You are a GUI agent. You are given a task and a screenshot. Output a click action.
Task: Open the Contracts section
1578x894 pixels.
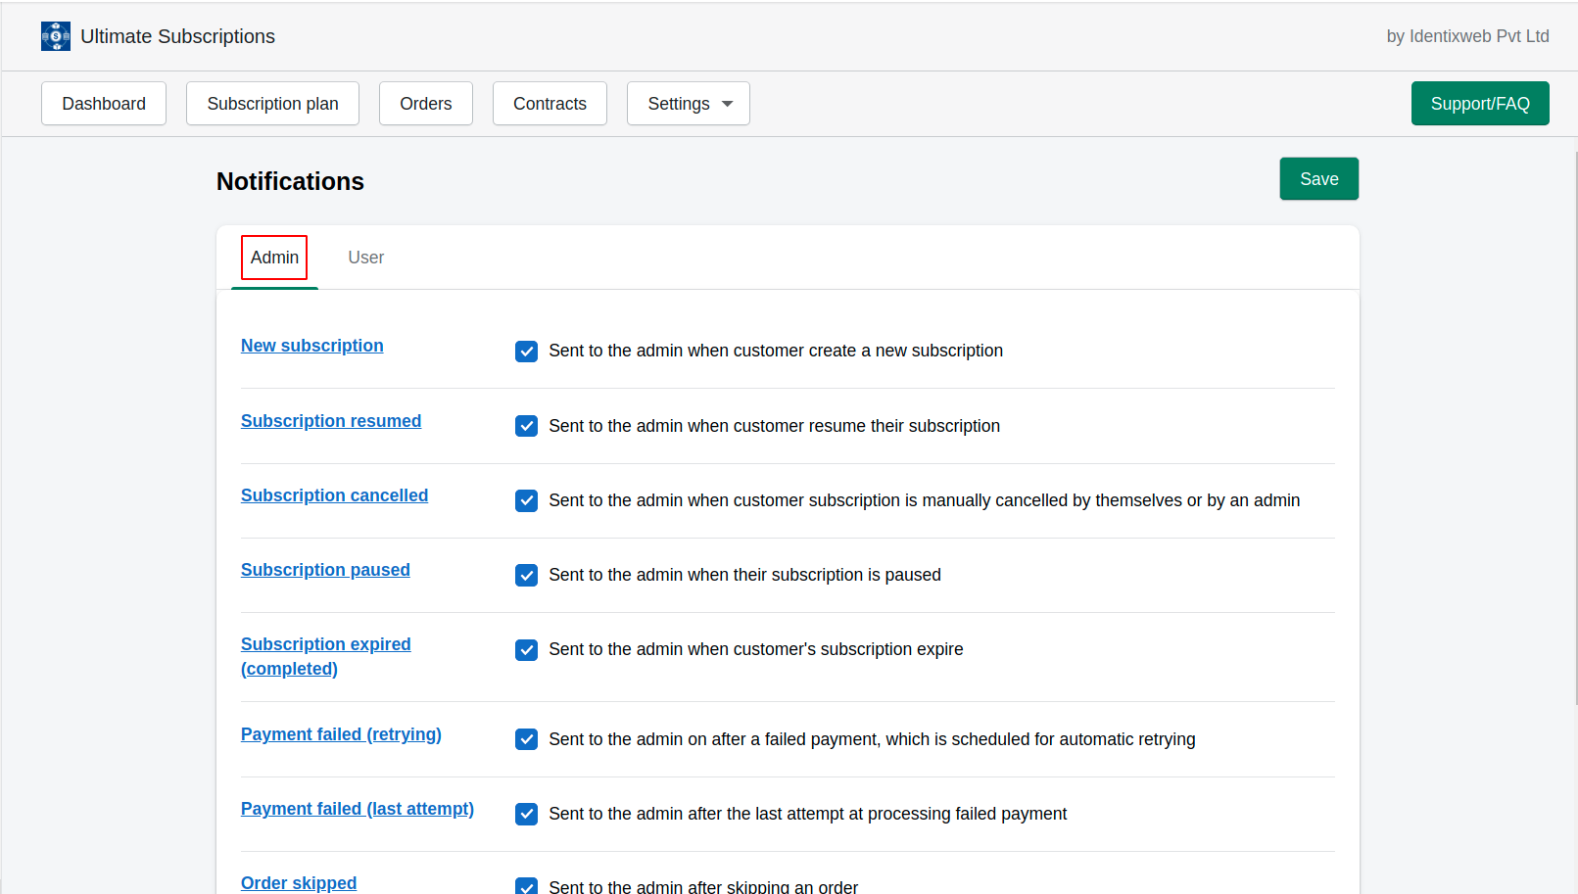tap(550, 103)
